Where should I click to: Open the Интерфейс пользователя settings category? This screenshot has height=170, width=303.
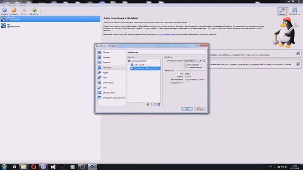[x=112, y=98]
